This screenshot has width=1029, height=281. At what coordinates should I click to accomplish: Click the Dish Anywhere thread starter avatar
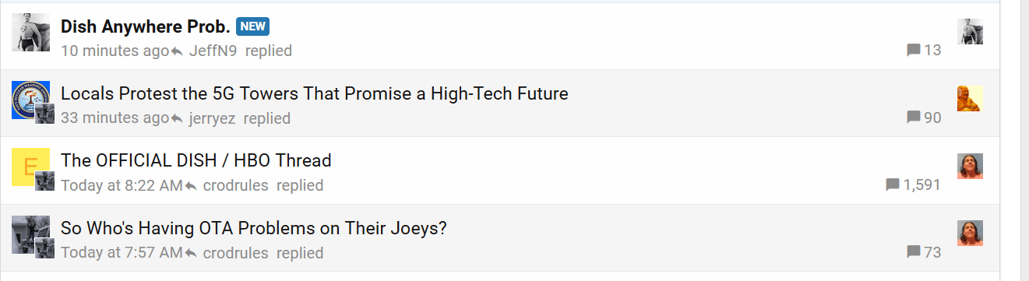[x=31, y=33]
